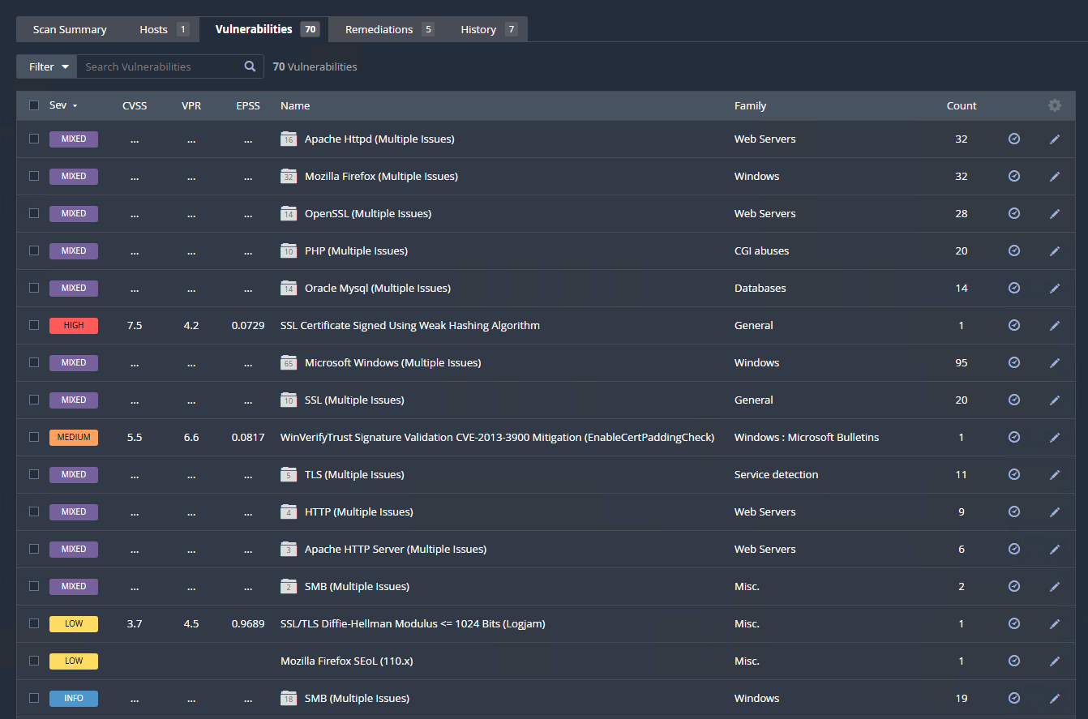
Task: Tick the WinVerifyTrust row checkbox
Action: (x=34, y=437)
